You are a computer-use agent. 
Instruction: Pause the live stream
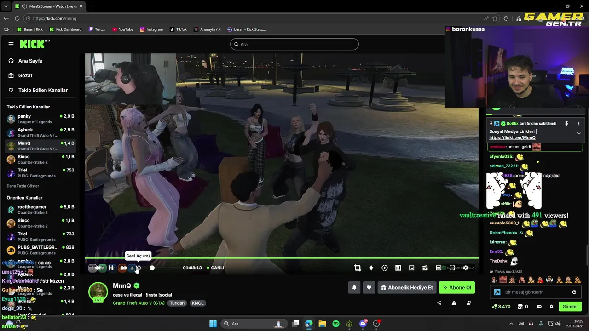[x=111, y=268]
